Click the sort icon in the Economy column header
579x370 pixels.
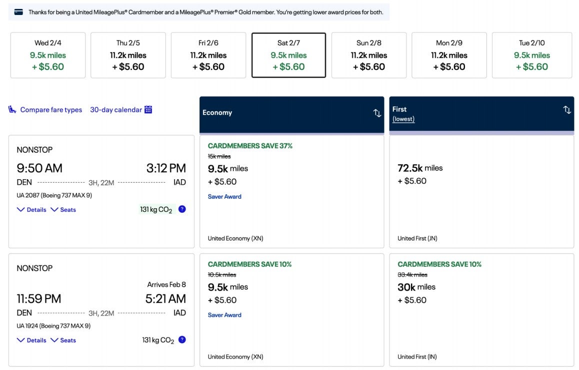(377, 113)
